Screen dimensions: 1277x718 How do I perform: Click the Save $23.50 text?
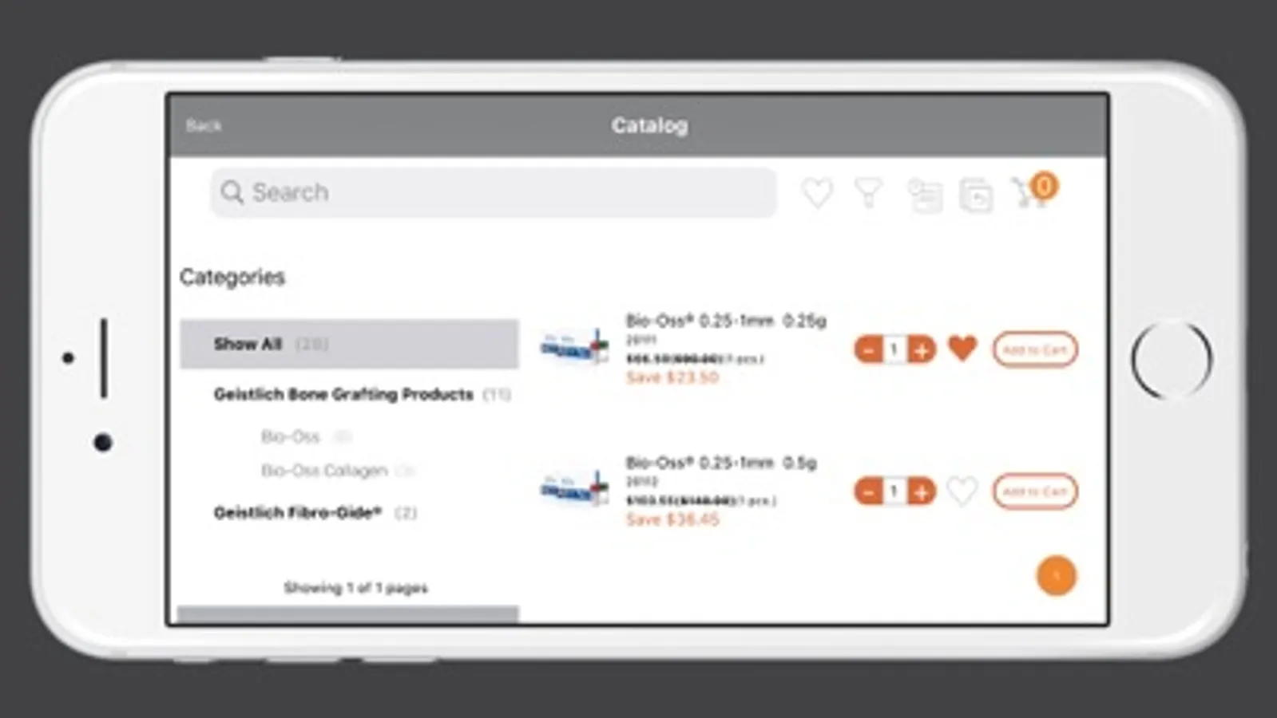672,377
